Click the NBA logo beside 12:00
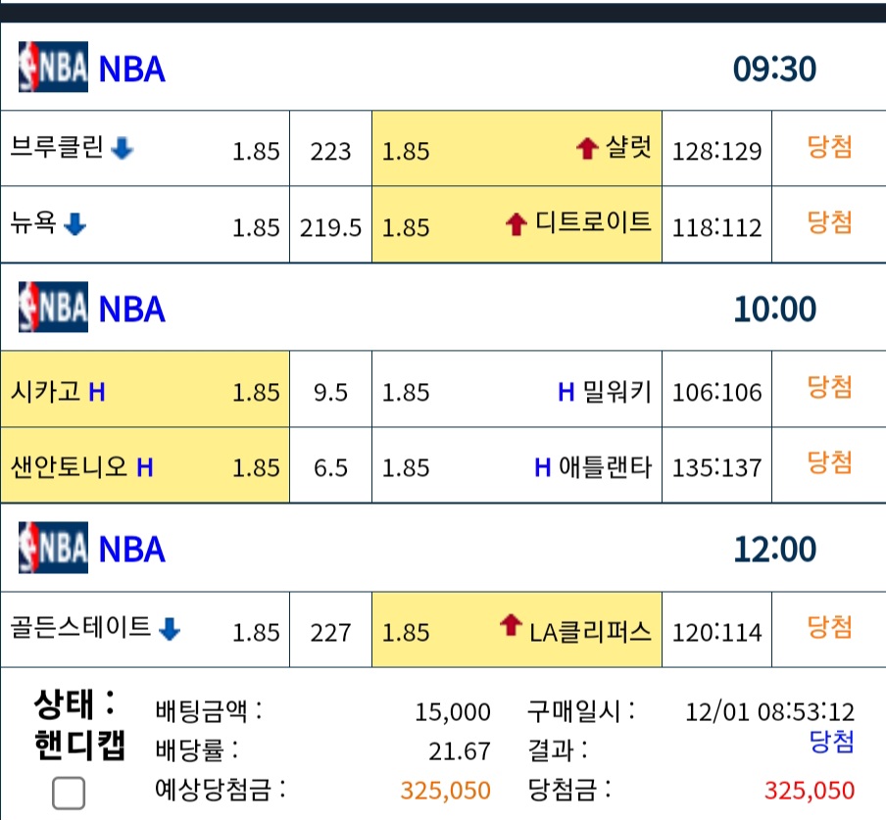The image size is (886, 820). 53,548
